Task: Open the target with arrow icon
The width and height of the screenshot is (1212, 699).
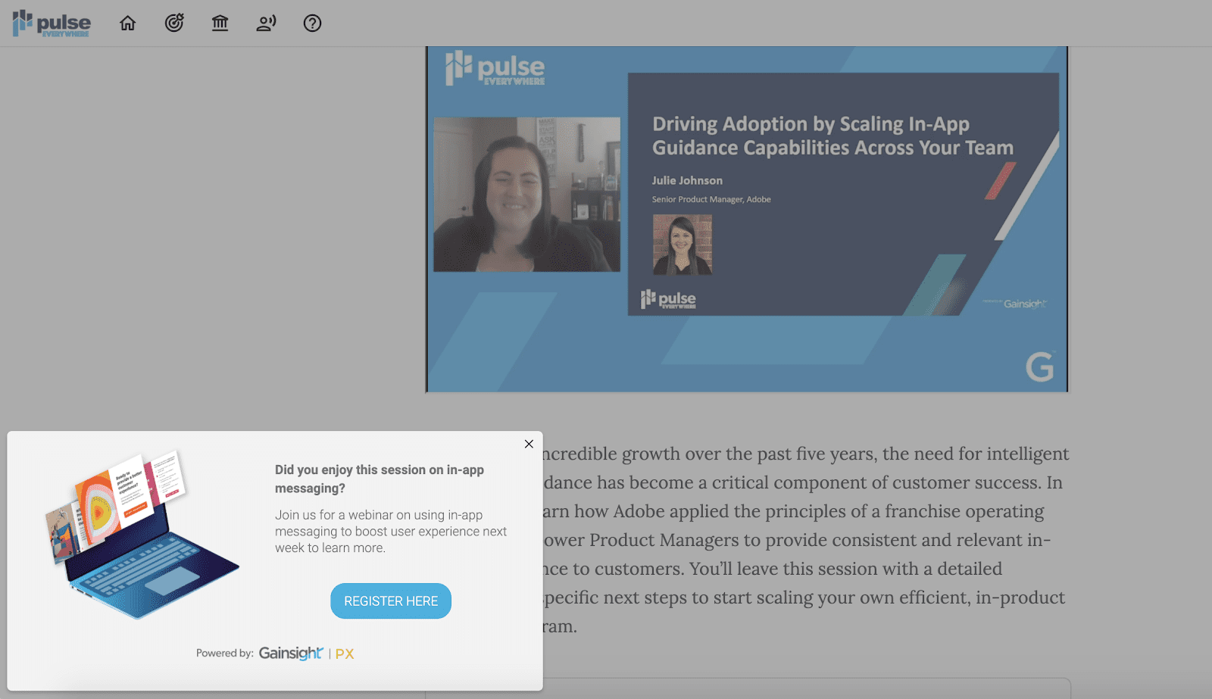Action: click(x=174, y=23)
